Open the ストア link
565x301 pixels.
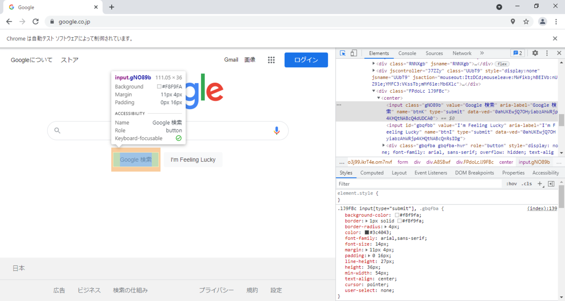pos(70,60)
